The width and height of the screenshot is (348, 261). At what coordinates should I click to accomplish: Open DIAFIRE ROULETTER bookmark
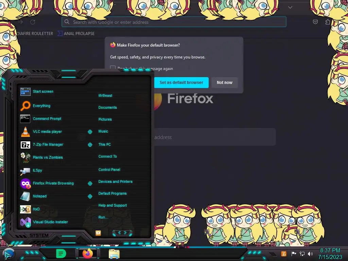pyautogui.click(x=35, y=34)
